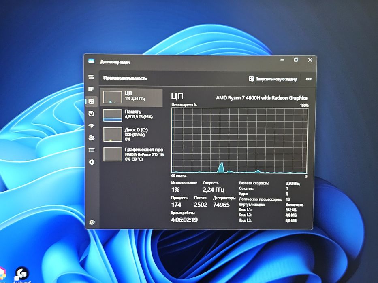
Task: Select the Память resource entry
Action: click(x=131, y=115)
